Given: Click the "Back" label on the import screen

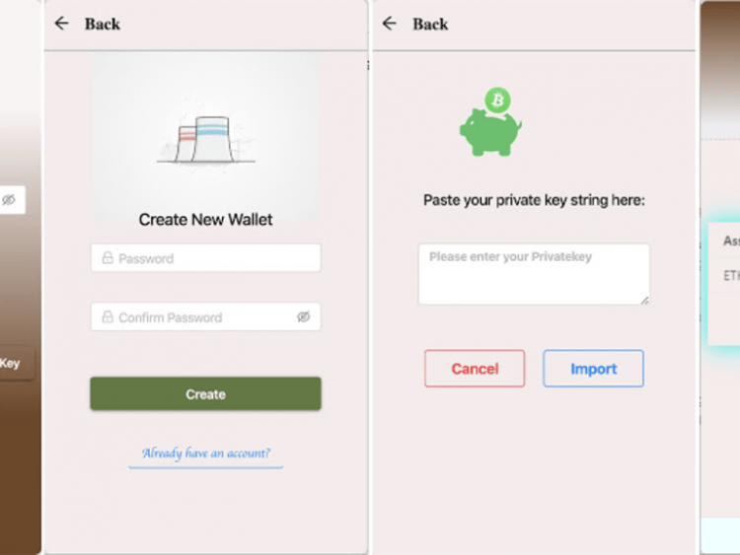Looking at the screenshot, I should click(430, 24).
